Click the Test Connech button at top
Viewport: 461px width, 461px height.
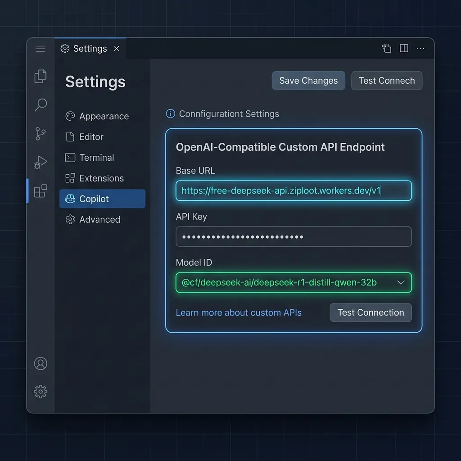387,81
